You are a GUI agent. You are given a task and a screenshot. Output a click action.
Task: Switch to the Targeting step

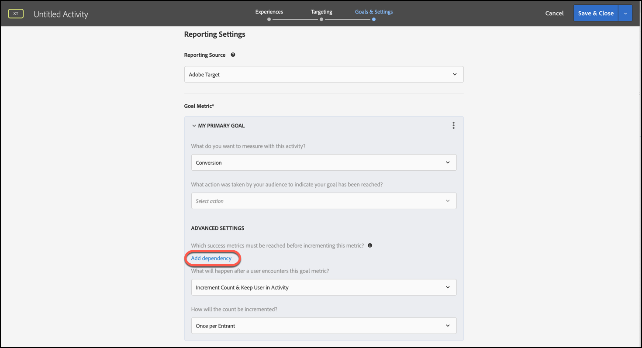[321, 12]
